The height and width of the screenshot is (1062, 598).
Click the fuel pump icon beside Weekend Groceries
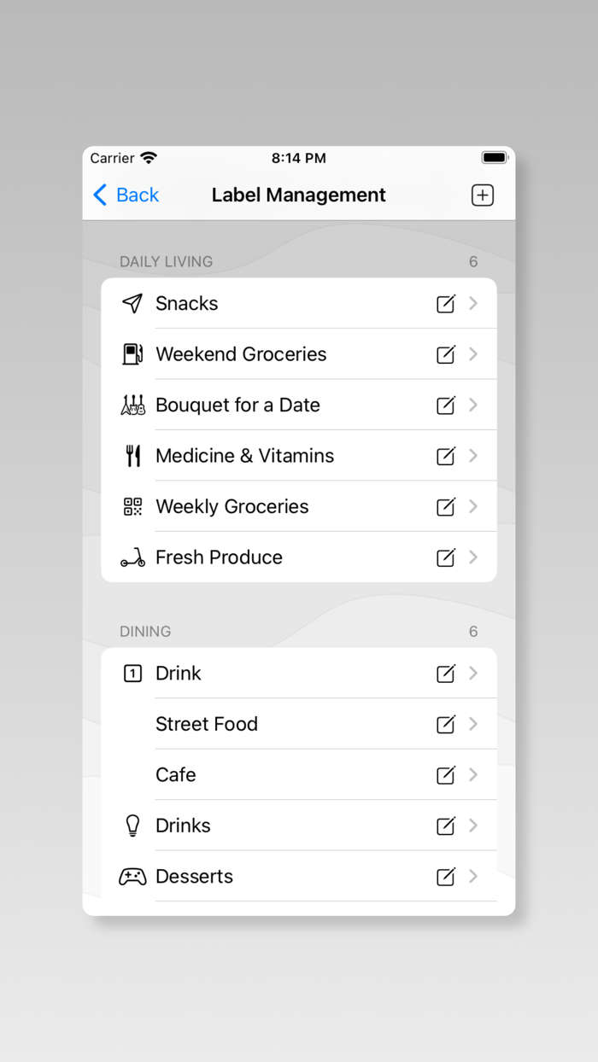pos(132,353)
